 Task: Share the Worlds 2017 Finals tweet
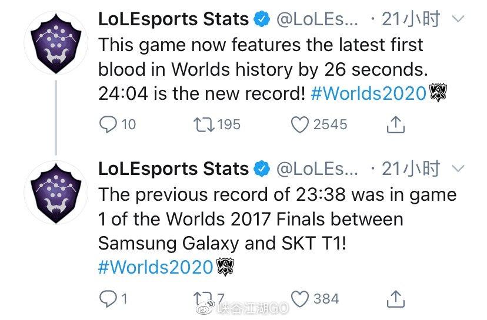click(x=396, y=298)
